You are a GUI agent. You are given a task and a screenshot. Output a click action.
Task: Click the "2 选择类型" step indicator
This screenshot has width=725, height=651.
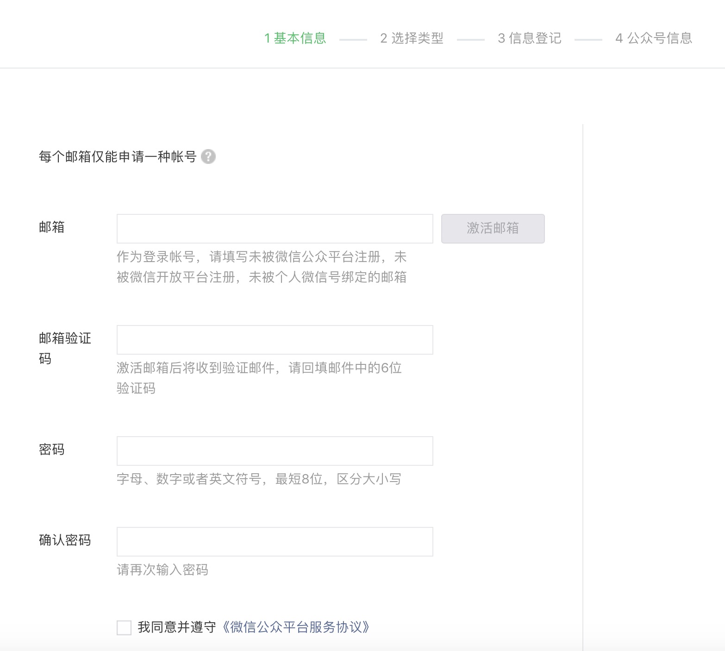412,38
